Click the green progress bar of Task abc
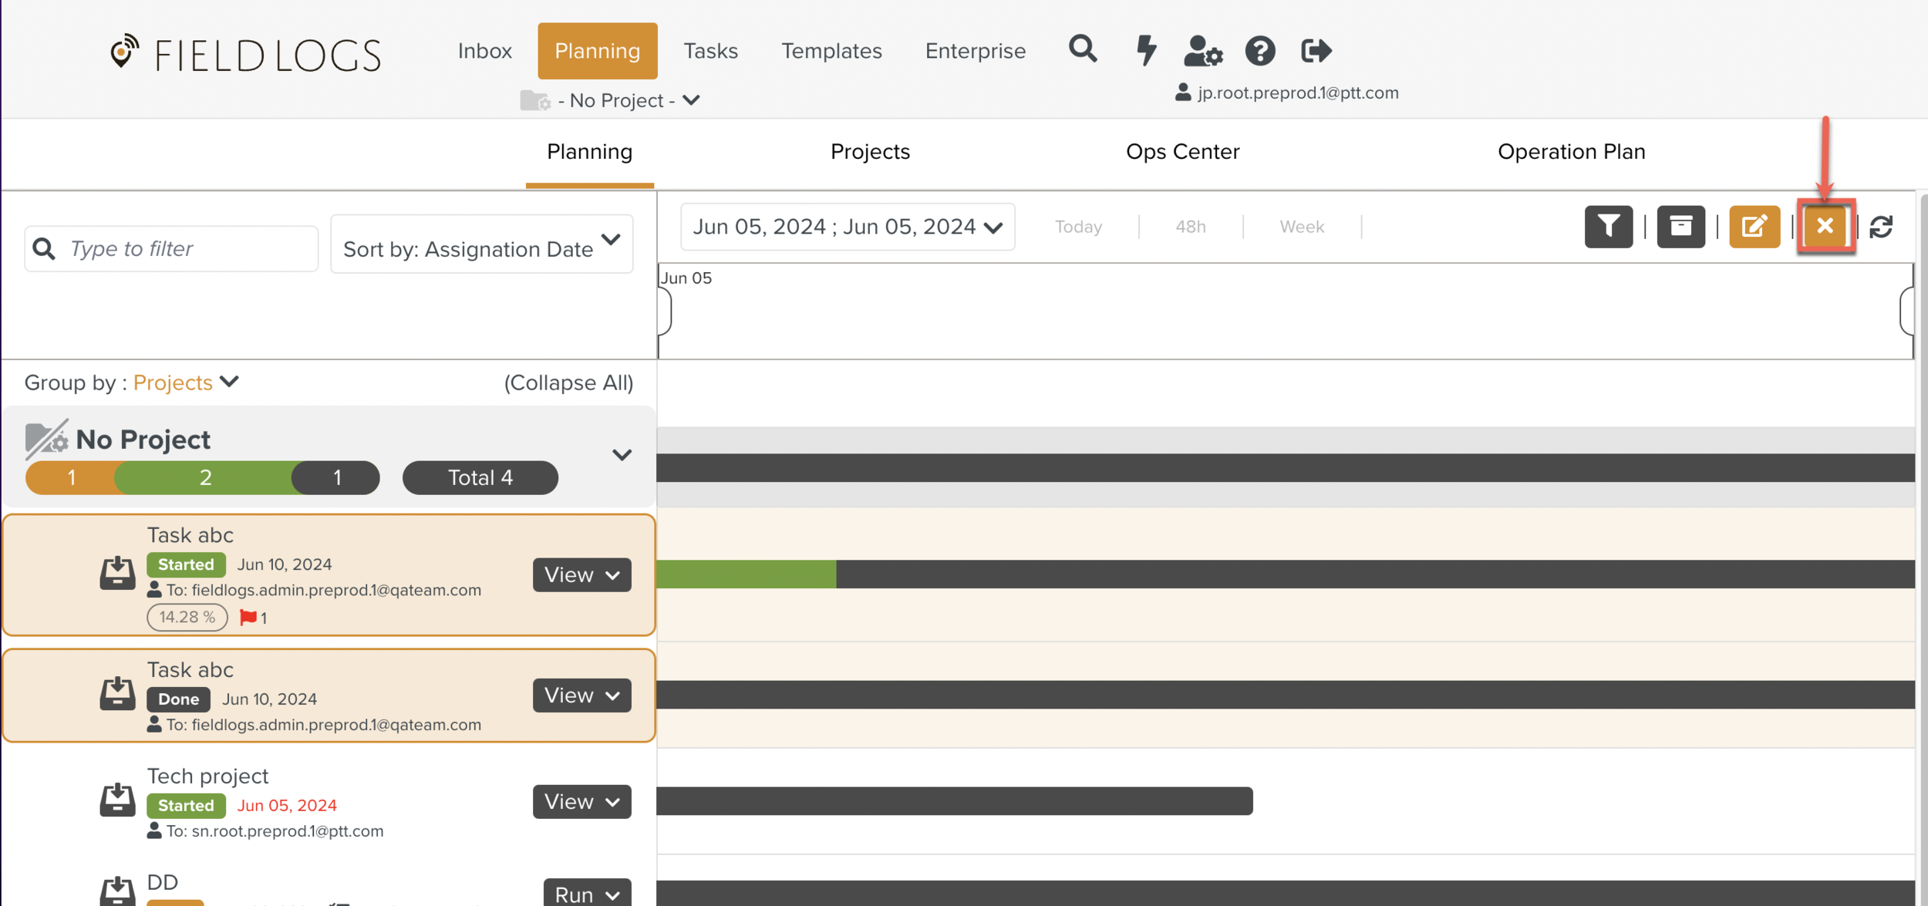 746,574
